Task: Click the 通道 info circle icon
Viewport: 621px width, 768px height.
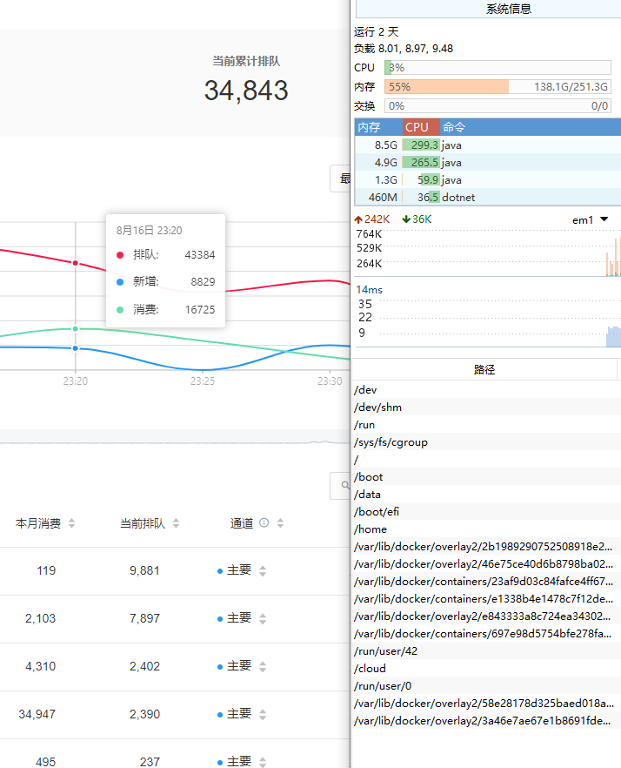Action: pos(264,523)
